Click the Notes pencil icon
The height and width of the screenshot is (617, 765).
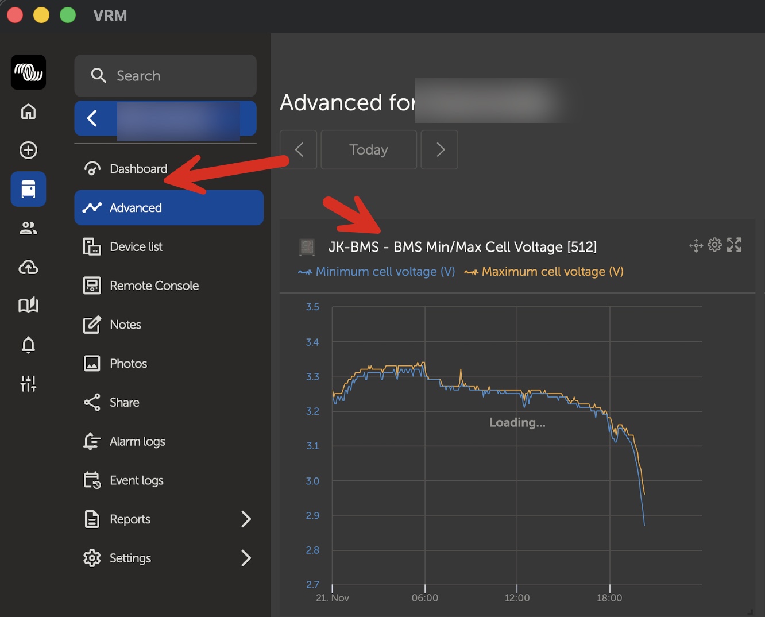pyautogui.click(x=92, y=325)
